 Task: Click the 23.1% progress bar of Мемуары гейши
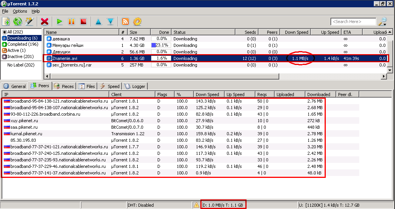(161, 45)
